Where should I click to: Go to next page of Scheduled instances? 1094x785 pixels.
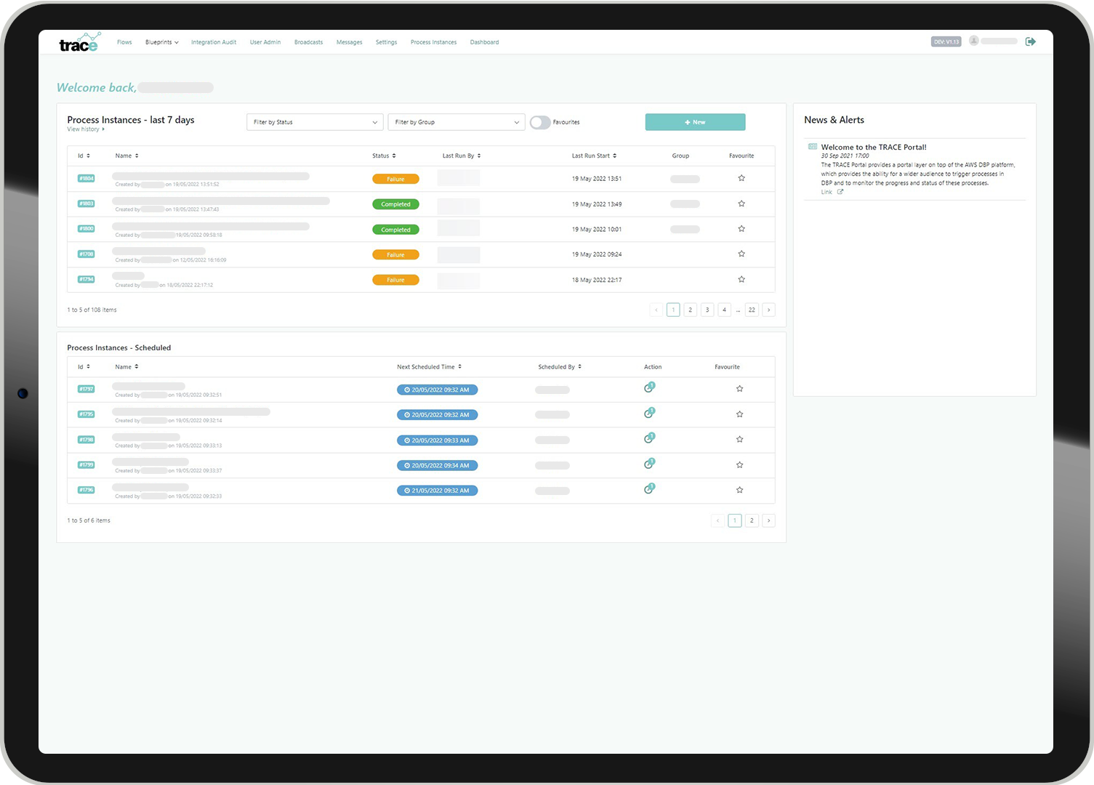[x=768, y=520]
